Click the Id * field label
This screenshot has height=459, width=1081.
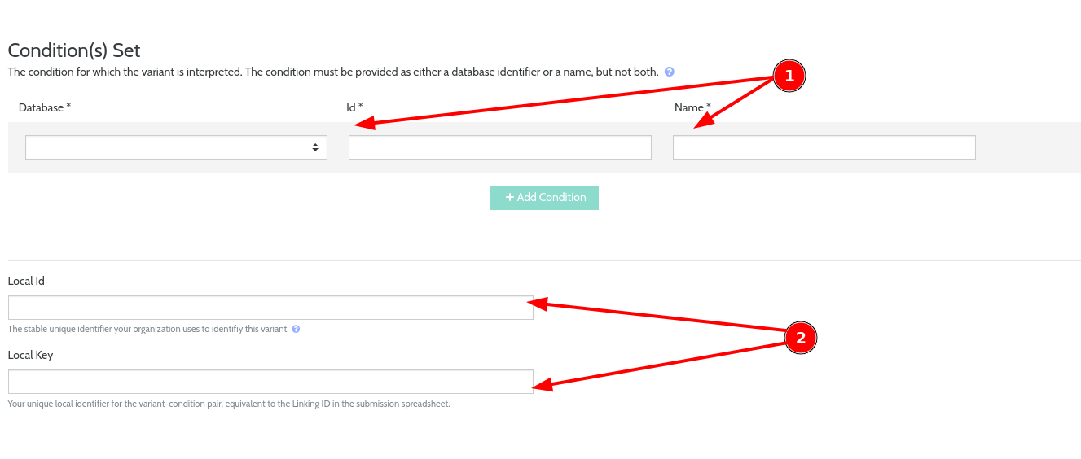[355, 107]
